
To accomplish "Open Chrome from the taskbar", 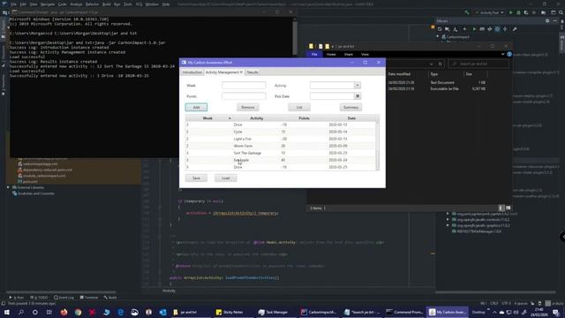I will pos(78,312).
